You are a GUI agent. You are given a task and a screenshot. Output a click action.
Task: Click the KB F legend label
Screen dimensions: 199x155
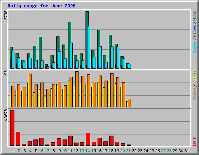click(x=194, y=141)
